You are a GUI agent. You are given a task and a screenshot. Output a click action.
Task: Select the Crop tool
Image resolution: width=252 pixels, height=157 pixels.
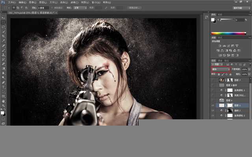point(4,36)
